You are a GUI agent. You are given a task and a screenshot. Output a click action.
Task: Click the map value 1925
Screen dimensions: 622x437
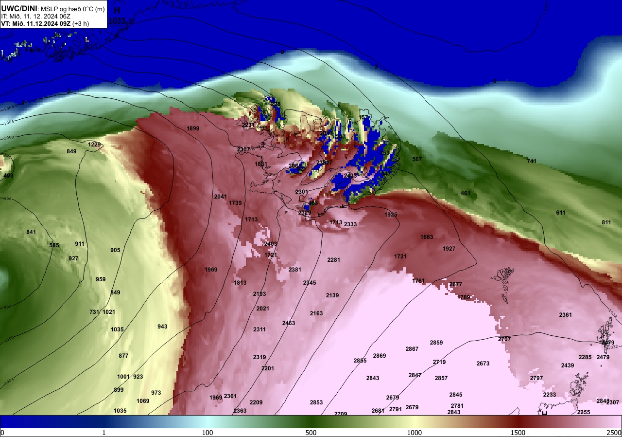pos(391,215)
